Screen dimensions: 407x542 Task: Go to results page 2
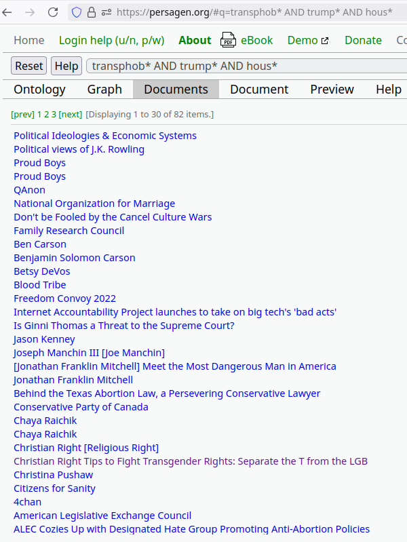click(47, 115)
